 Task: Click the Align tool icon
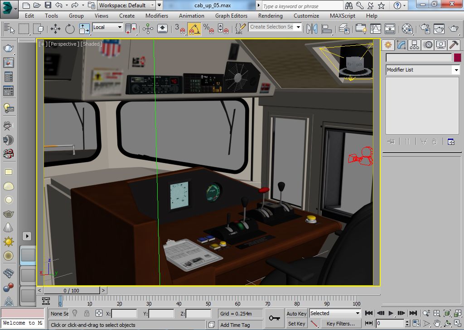click(x=327, y=29)
